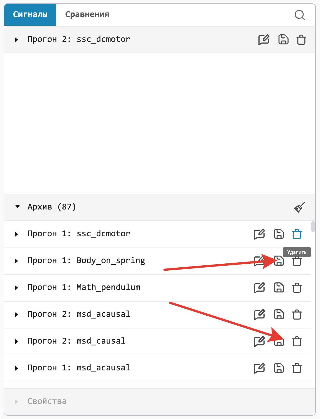The width and height of the screenshot is (320, 419).
Task: Select the Прогон 2: ssc_dcmotor label
Action: [x=79, y=39]
